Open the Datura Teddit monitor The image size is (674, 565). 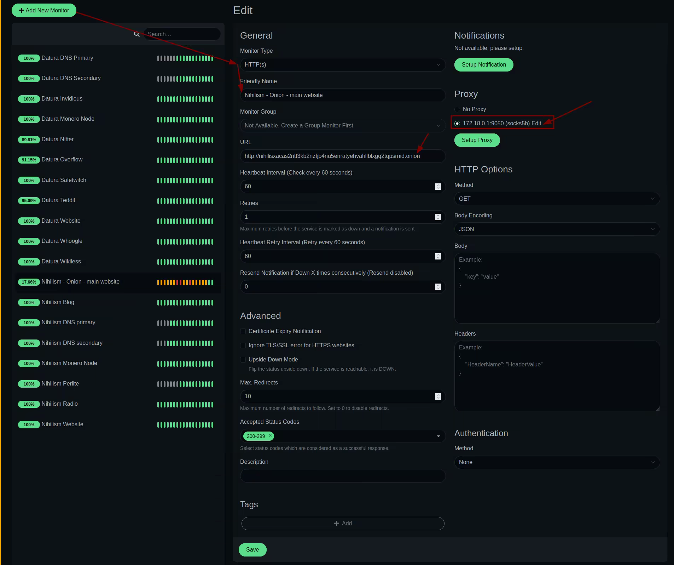coord(118,200)
